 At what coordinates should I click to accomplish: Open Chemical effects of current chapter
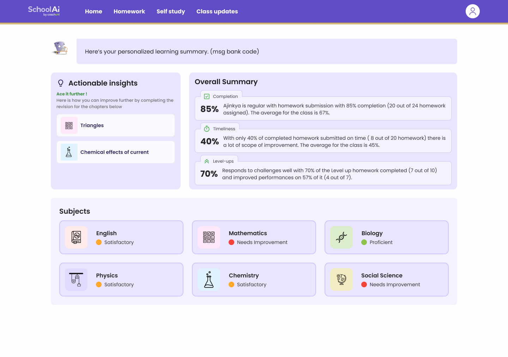[116, 152]
